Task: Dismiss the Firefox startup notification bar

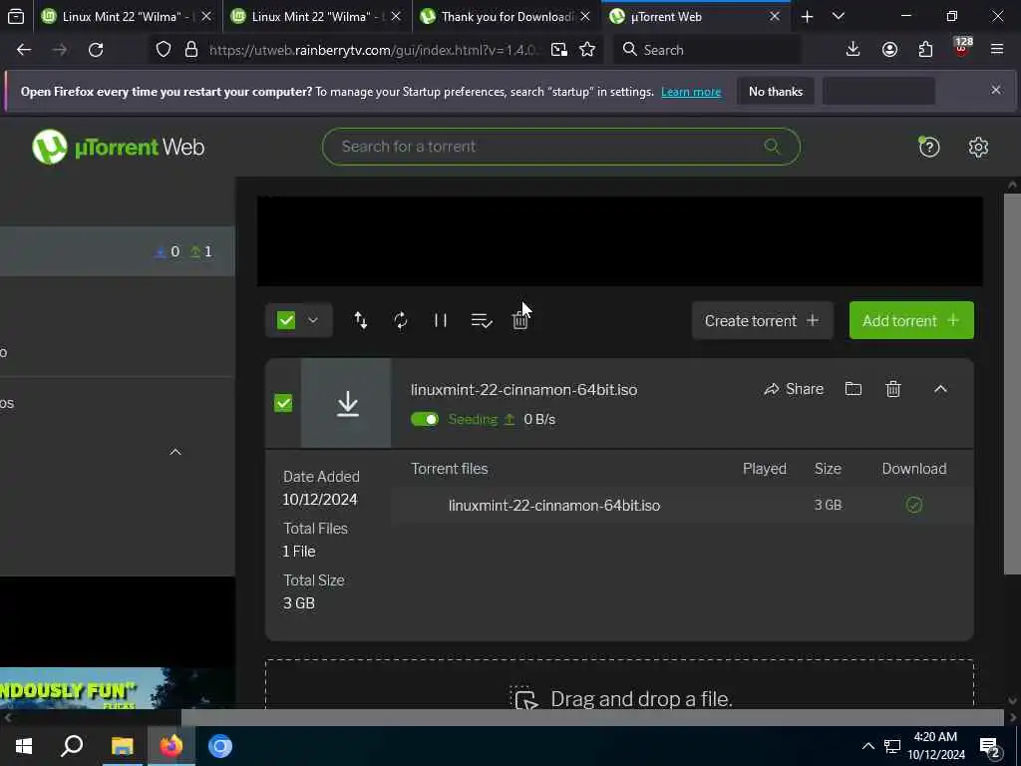Action: pyautogui.click(x=996, y=90)
